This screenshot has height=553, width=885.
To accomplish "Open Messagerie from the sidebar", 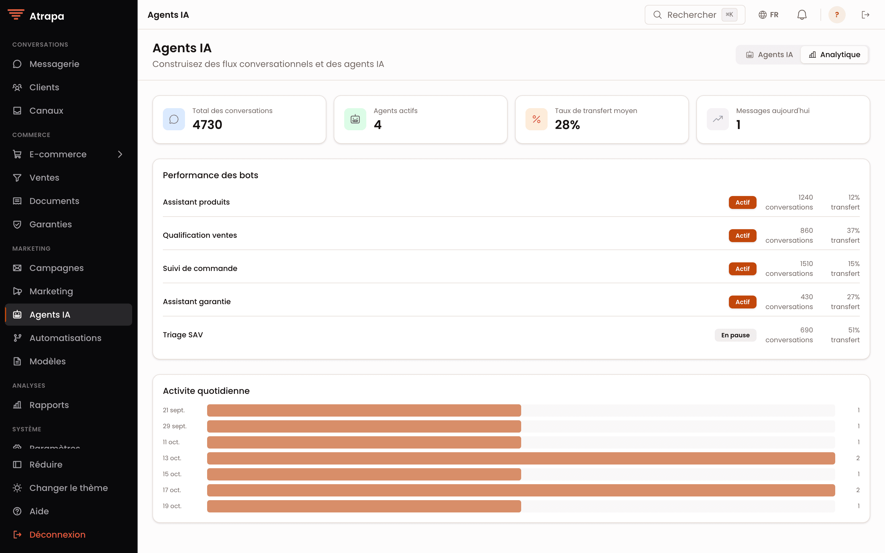I will click(69, 64).
